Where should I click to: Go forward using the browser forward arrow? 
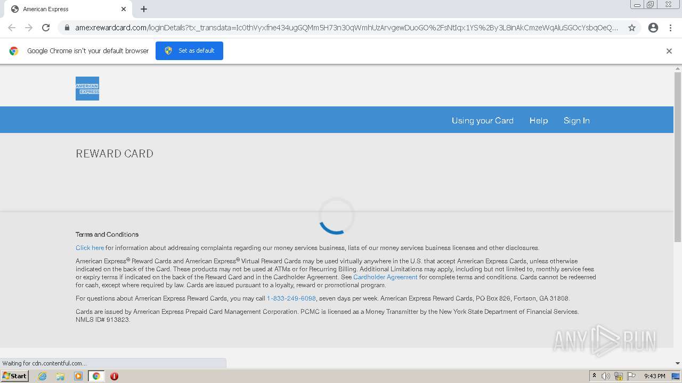tap(29, 28)
